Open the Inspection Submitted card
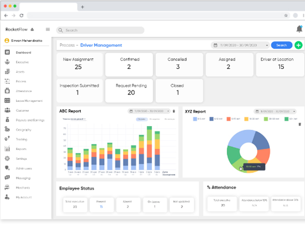 (x=80, y=91)
